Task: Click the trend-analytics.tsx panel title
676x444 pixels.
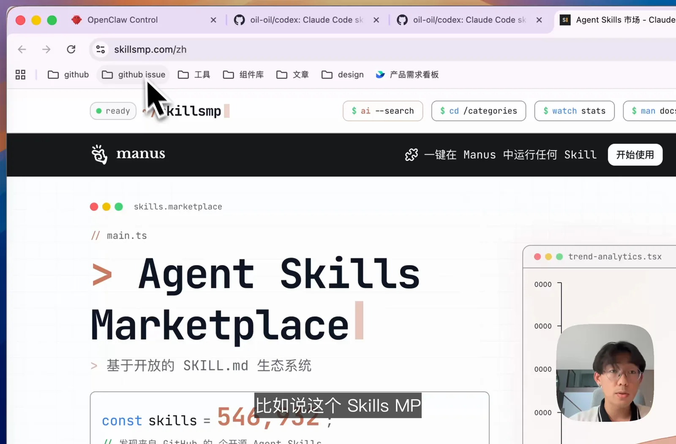Action: pyautogui.click(x=615, y=257)
